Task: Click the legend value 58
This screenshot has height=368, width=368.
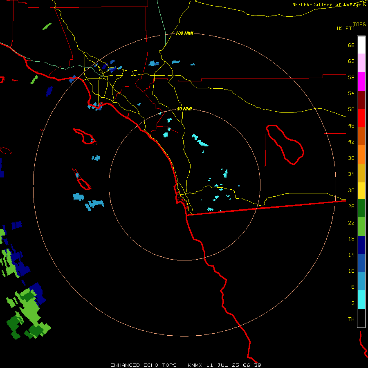Action: [x=351, y=77]
